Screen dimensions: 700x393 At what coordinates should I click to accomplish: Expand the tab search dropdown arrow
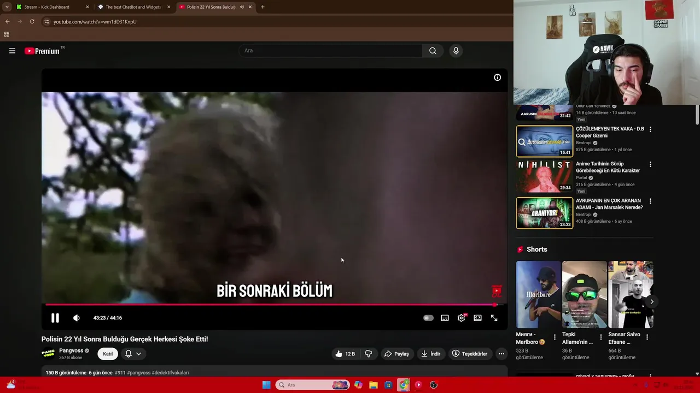(x=7, y=7)
